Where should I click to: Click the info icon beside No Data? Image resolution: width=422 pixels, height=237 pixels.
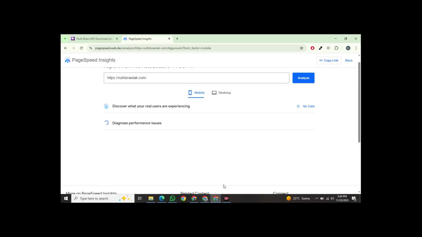(298, 106)
